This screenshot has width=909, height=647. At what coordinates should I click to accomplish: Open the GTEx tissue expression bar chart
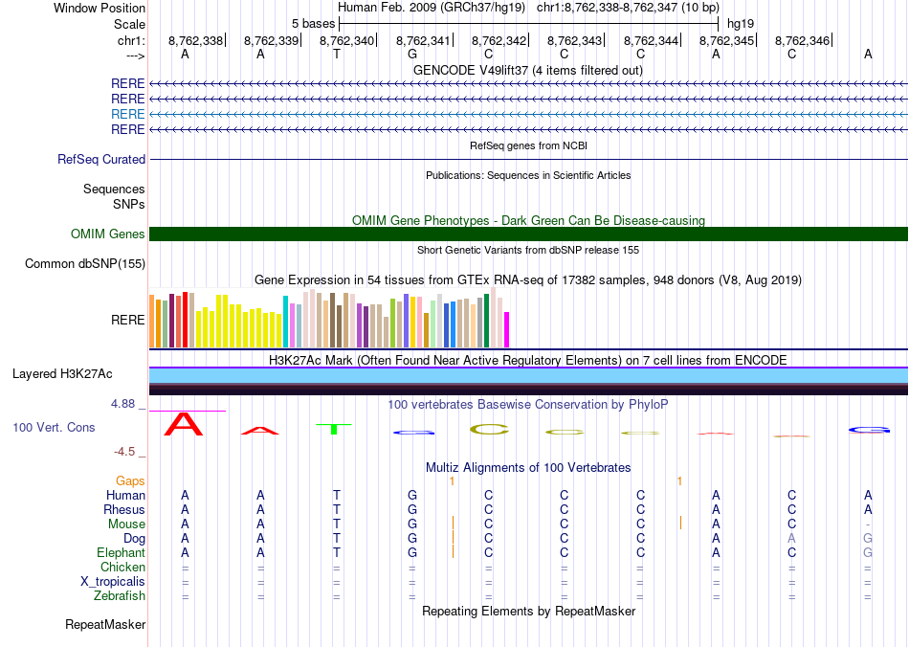click(329, 318)
